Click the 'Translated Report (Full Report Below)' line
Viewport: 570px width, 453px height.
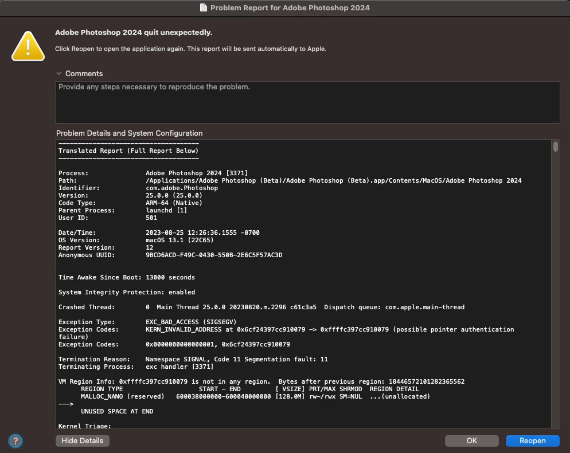pyautogui.click(x=128, y=151)
